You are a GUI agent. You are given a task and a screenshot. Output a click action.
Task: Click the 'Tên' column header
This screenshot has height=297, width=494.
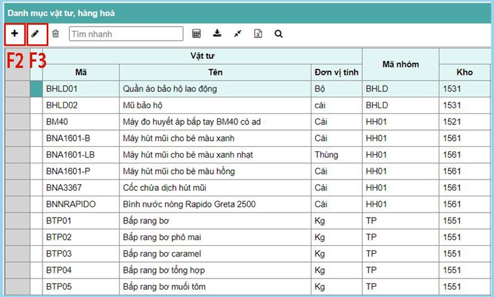[x=215, y=72]
